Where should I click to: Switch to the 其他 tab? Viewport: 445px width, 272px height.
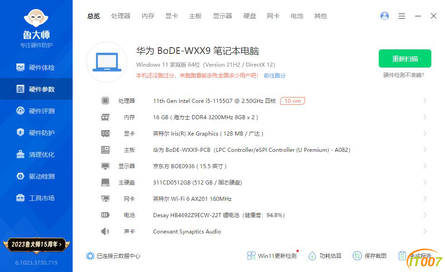(x=321, y=16)
